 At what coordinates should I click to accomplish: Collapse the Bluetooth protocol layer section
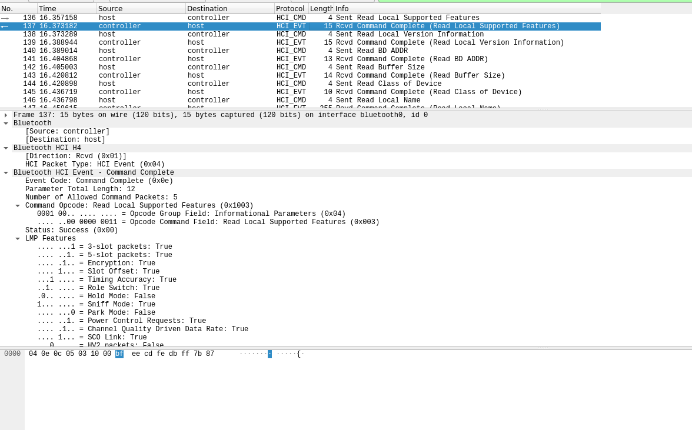pos(6,123)
